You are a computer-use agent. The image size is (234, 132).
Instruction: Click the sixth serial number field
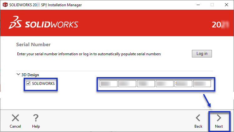pyautogui.click(x=202, y=84)
